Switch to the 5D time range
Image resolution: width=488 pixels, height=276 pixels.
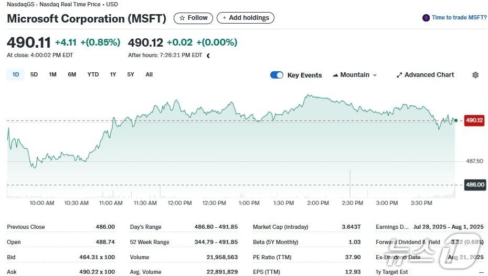pos(34,74)
